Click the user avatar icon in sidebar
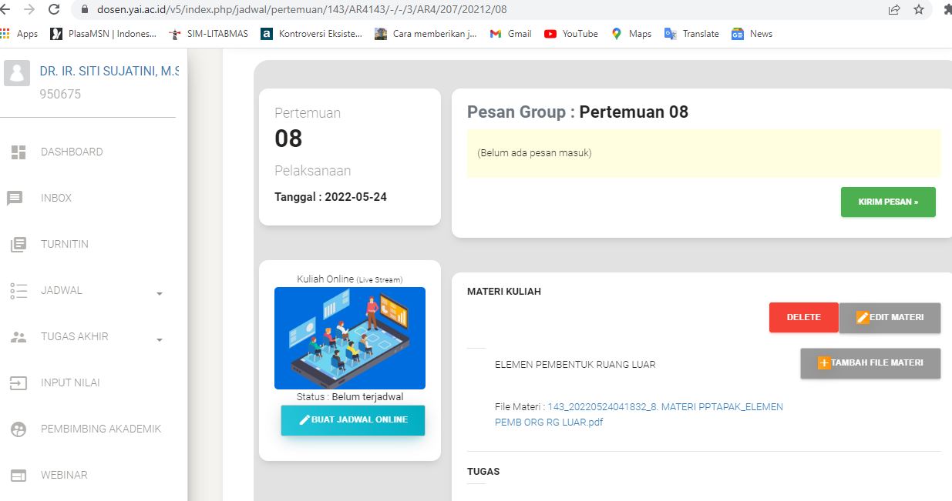Image resolution: width=952 pixels, height=501 pixels. (x=17, y=74)
